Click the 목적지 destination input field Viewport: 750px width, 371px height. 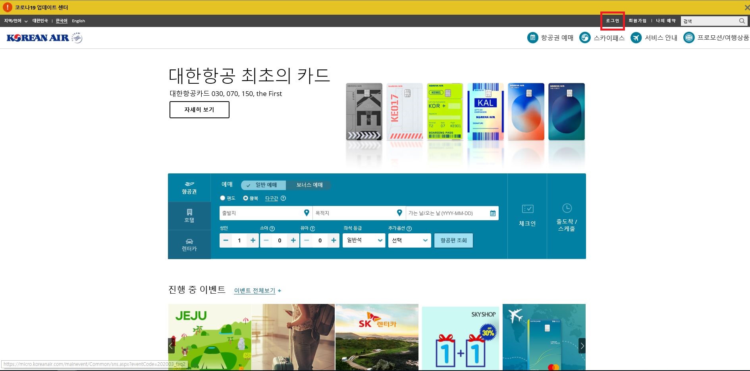(x=359, y=213)
